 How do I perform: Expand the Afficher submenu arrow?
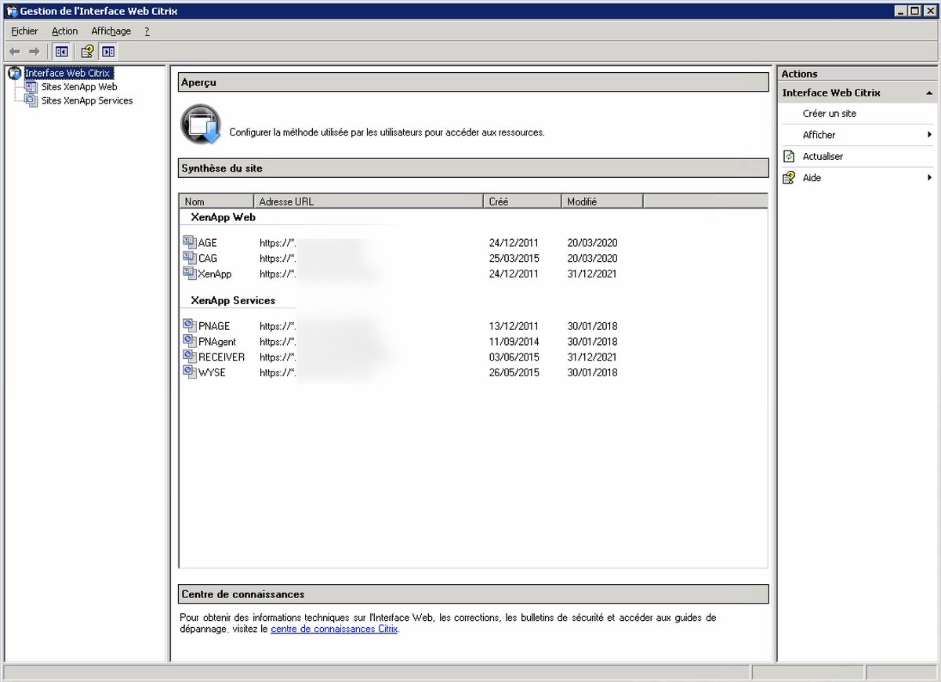929,135
